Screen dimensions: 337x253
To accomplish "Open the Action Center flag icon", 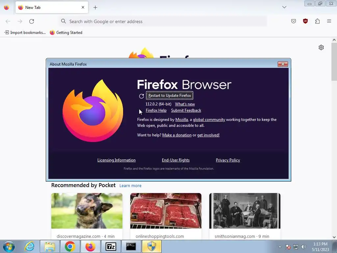I will 288,247.
